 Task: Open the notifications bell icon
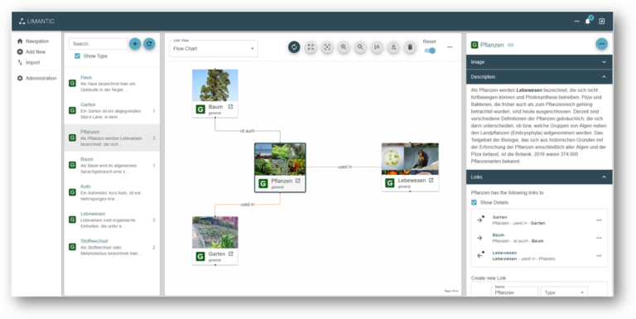[588, 21]
